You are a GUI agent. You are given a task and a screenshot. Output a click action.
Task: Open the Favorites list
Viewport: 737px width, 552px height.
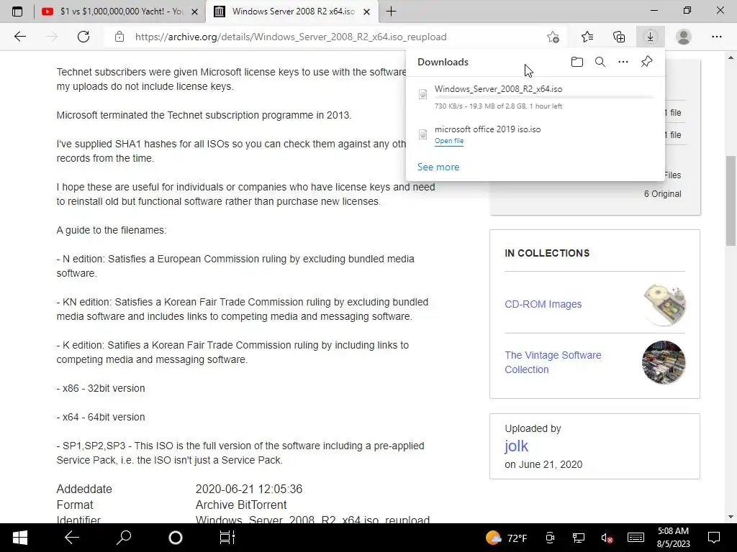(587, 37)
